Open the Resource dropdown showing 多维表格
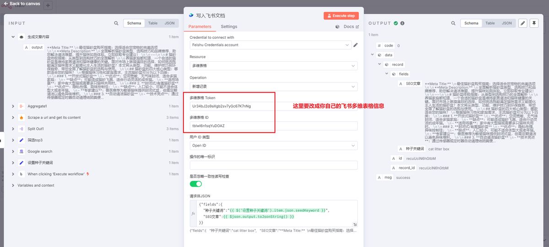Viewport: 549px width, 247px height. pyautogui.click(x=274, y=66)
